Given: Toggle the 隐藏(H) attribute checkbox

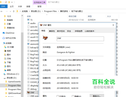Looking at the screenshot, I should pyautogui.click(x=73, y=96).
